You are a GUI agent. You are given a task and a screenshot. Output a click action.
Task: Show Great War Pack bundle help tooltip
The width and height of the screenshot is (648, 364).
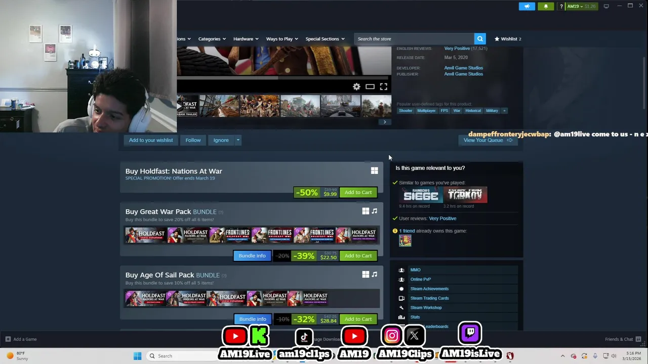coord(221,212)
